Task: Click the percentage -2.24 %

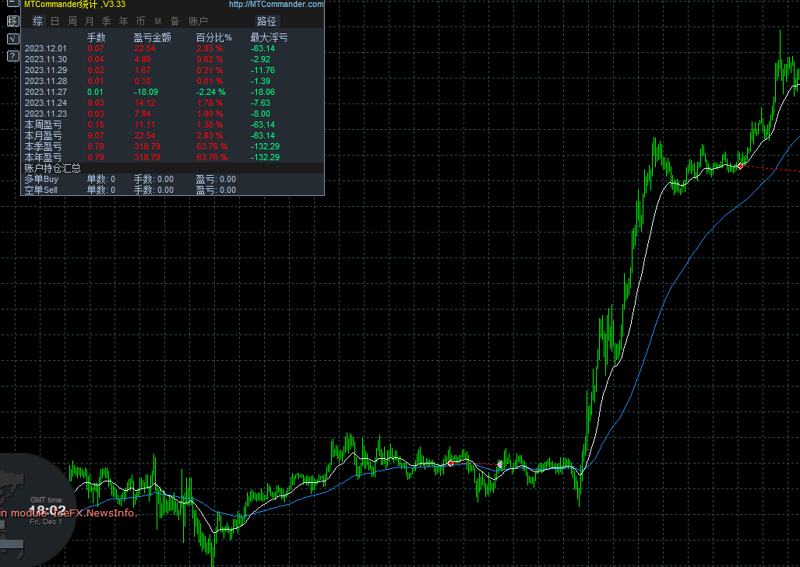Action: tap(211, 93)
